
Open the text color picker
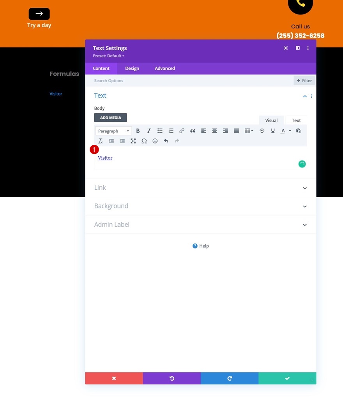coord(283,131)
